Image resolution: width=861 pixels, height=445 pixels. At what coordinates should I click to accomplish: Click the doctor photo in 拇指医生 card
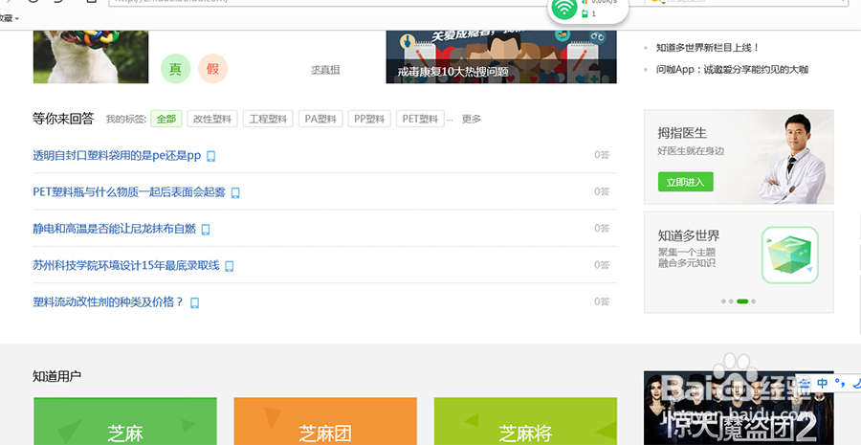[x=791, y=158]
